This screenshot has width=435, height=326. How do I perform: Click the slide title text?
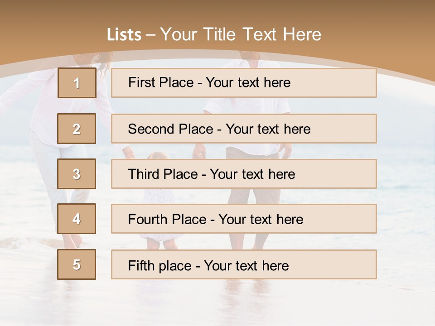pyautogui.click(x=214, y=34)
